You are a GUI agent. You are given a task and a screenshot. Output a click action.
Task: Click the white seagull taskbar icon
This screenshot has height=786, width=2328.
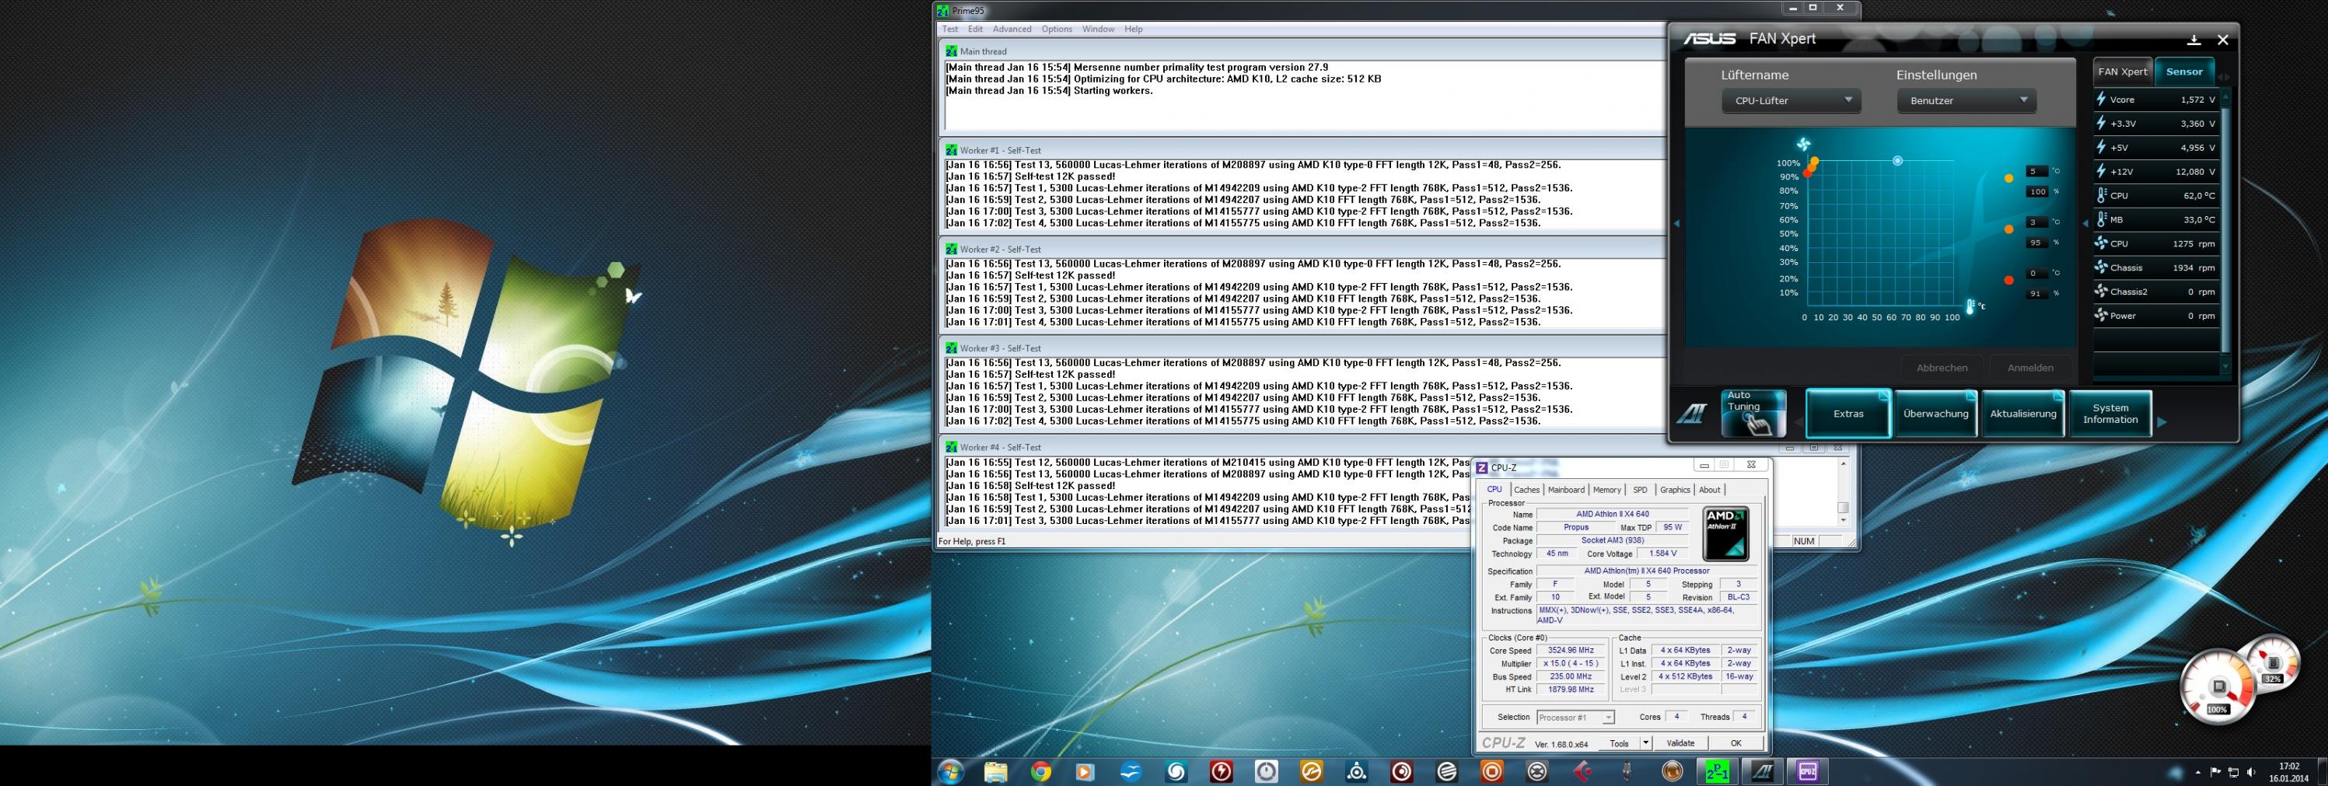[1131, 771]
